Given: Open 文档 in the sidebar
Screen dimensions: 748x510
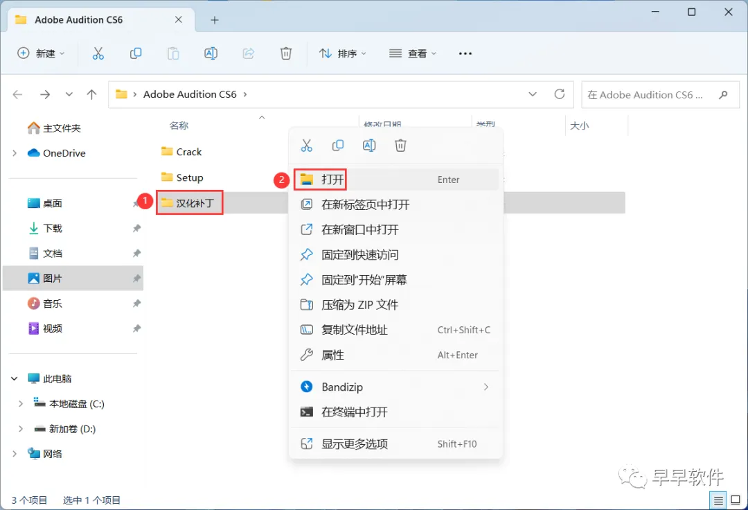Looking at the screenshot, I should coord(45,254).
